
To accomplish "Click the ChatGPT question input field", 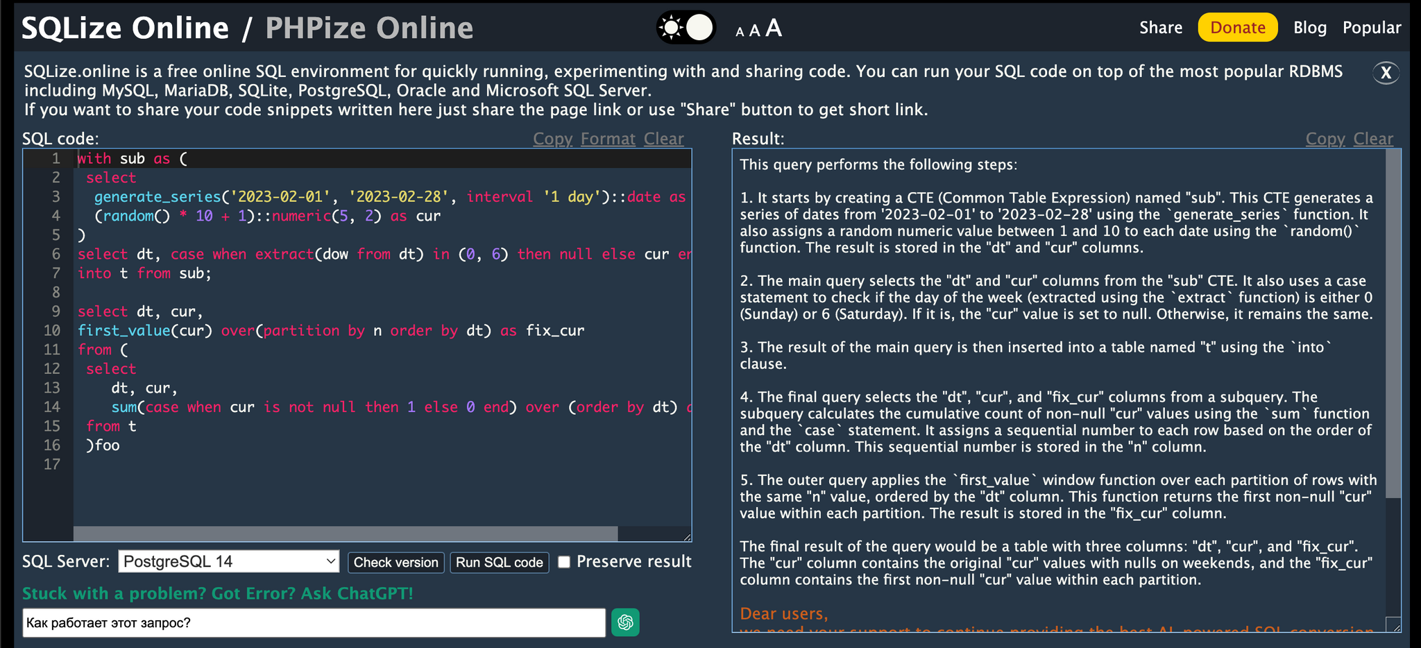I will (x=314, y=623).
